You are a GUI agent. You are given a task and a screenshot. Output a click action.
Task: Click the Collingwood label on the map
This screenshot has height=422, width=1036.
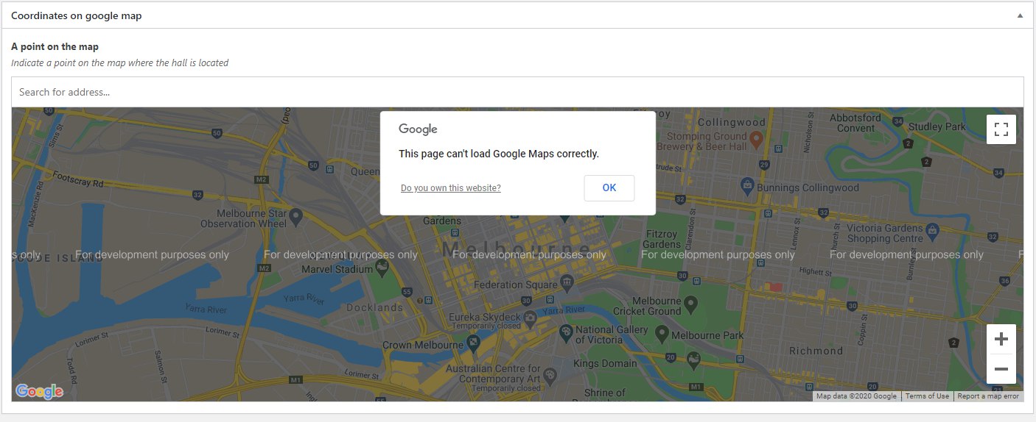click(x=732, y=122)
